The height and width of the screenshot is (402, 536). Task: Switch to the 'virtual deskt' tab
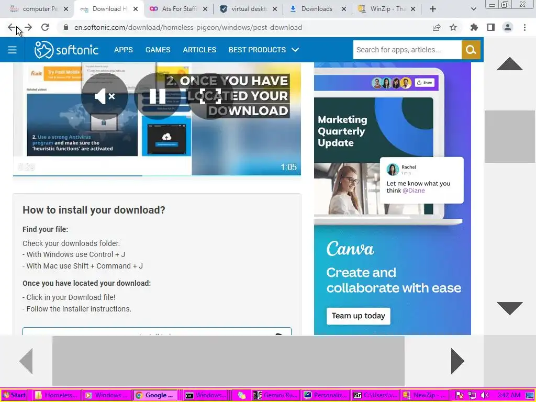pos(248,9)
